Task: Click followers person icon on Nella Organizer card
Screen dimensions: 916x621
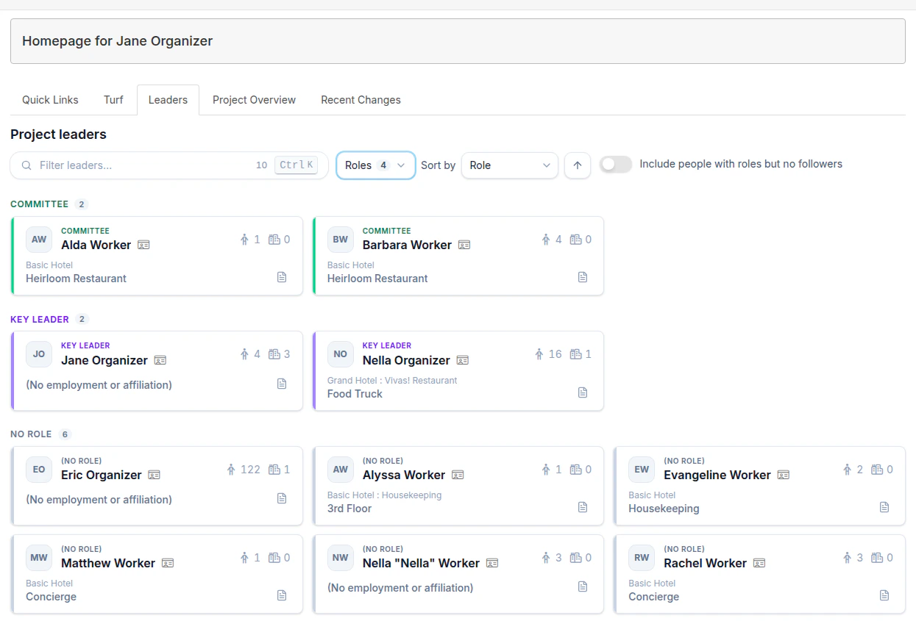Action: pyautogui.click(x=539, y=354)
